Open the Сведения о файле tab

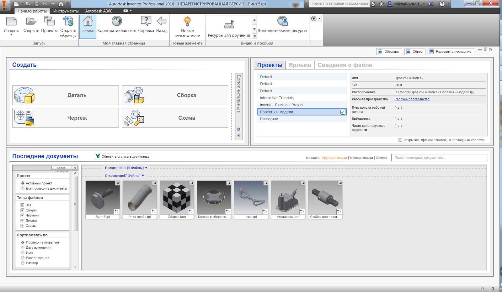pos(344,65)
